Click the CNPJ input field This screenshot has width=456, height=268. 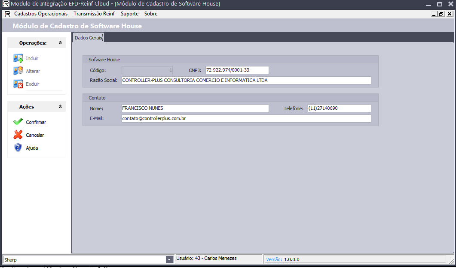click(x=237, y=70)
